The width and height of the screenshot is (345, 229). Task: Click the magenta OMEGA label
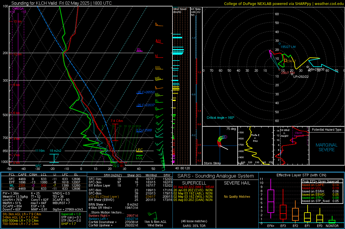pos(18,8)
